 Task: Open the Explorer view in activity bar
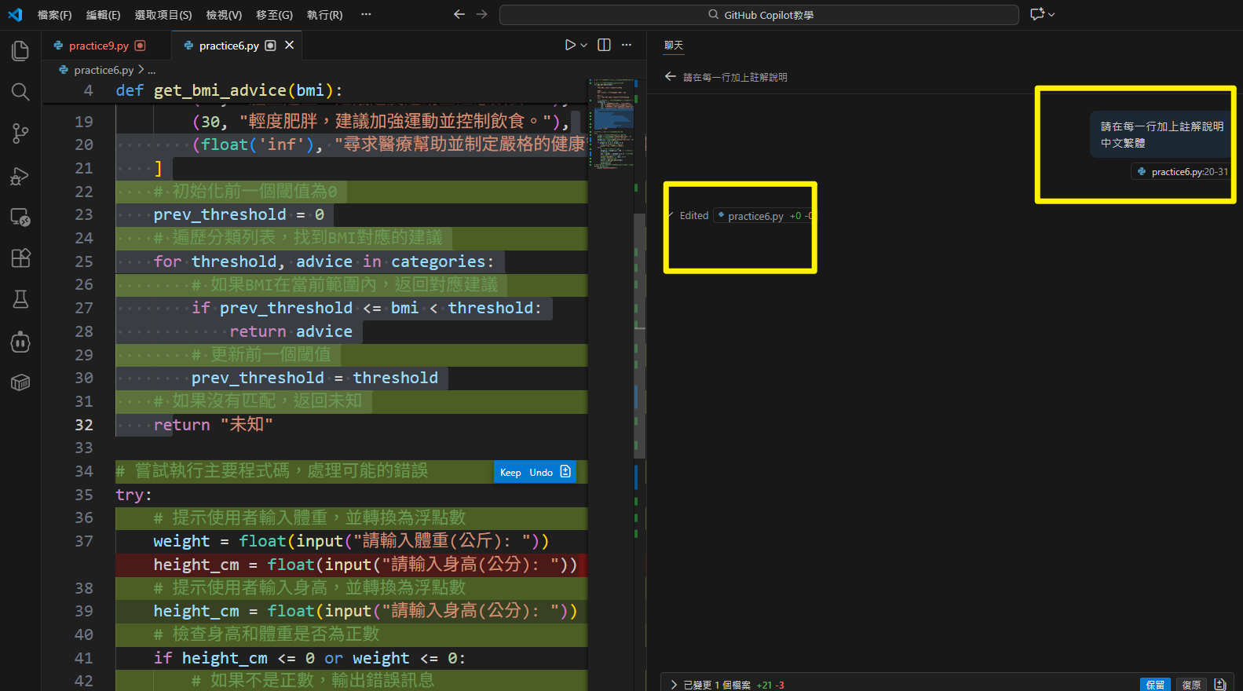coord(20,51)
